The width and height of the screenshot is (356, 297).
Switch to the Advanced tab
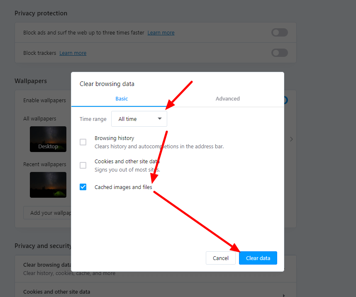pyautogui.click(x=227, y=98)
